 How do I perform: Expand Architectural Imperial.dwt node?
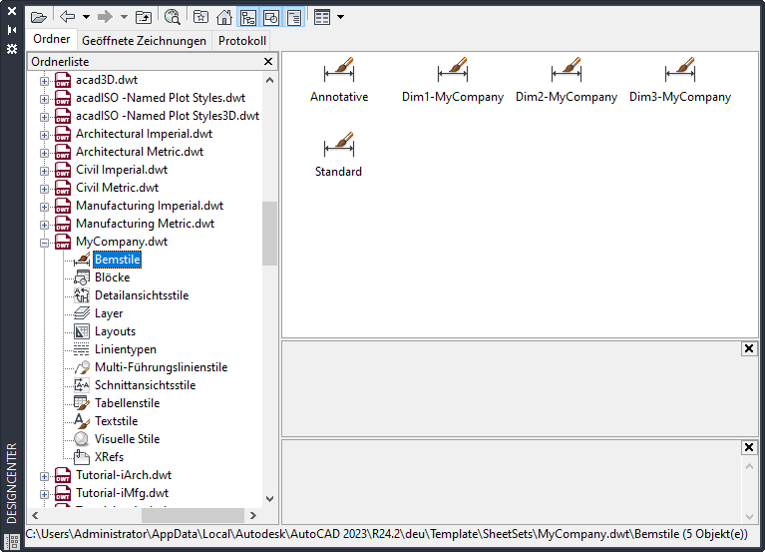pos(44,135)
